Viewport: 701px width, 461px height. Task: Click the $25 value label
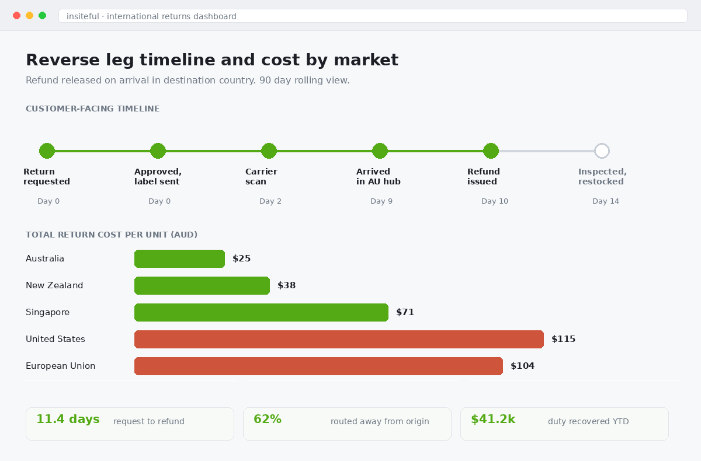click(242, 259)
